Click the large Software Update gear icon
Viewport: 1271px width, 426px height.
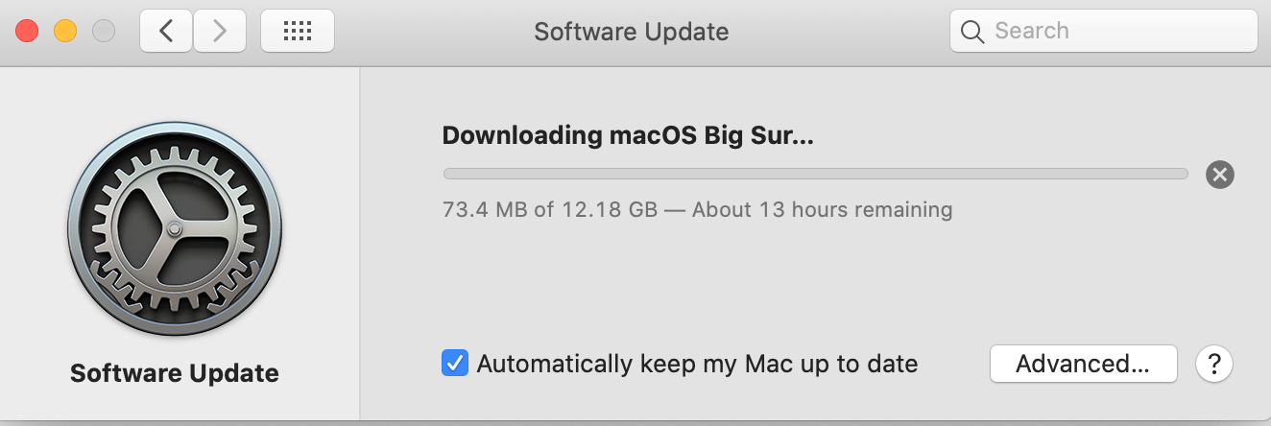(x=175, y=229)
